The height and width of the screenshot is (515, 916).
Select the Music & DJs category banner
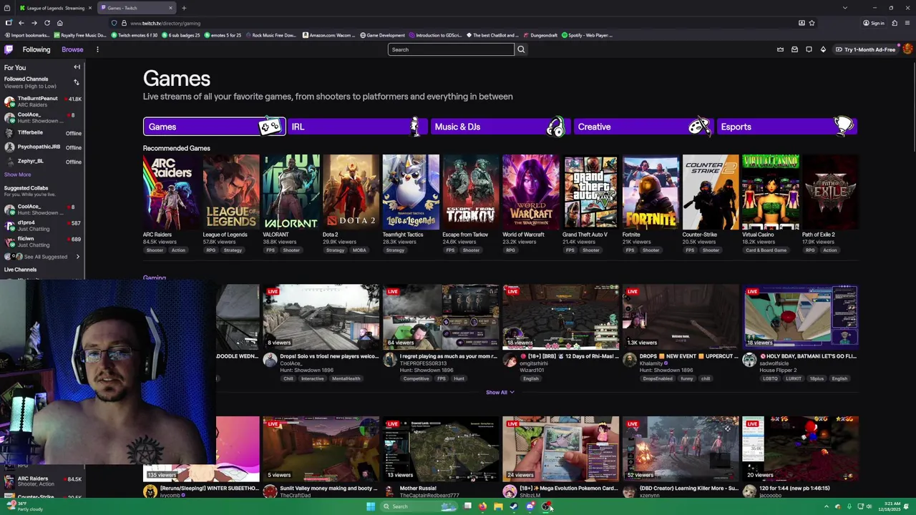click(500, 127)
